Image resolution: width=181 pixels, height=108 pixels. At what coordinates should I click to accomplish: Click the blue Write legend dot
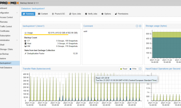coord(130,69)
